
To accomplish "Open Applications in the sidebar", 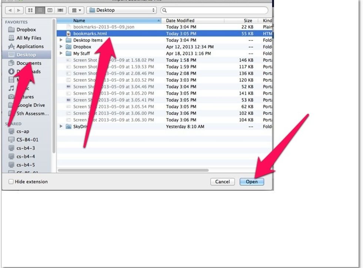I will (30, 46).
